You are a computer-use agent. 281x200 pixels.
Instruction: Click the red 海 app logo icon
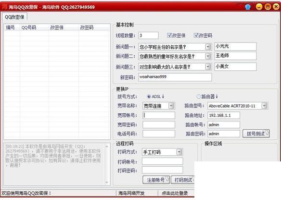(x=4, y=7)
